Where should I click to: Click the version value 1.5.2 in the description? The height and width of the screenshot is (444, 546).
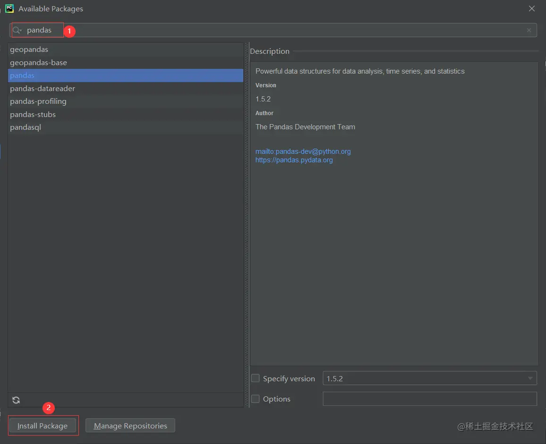click(x=263, y=99)
